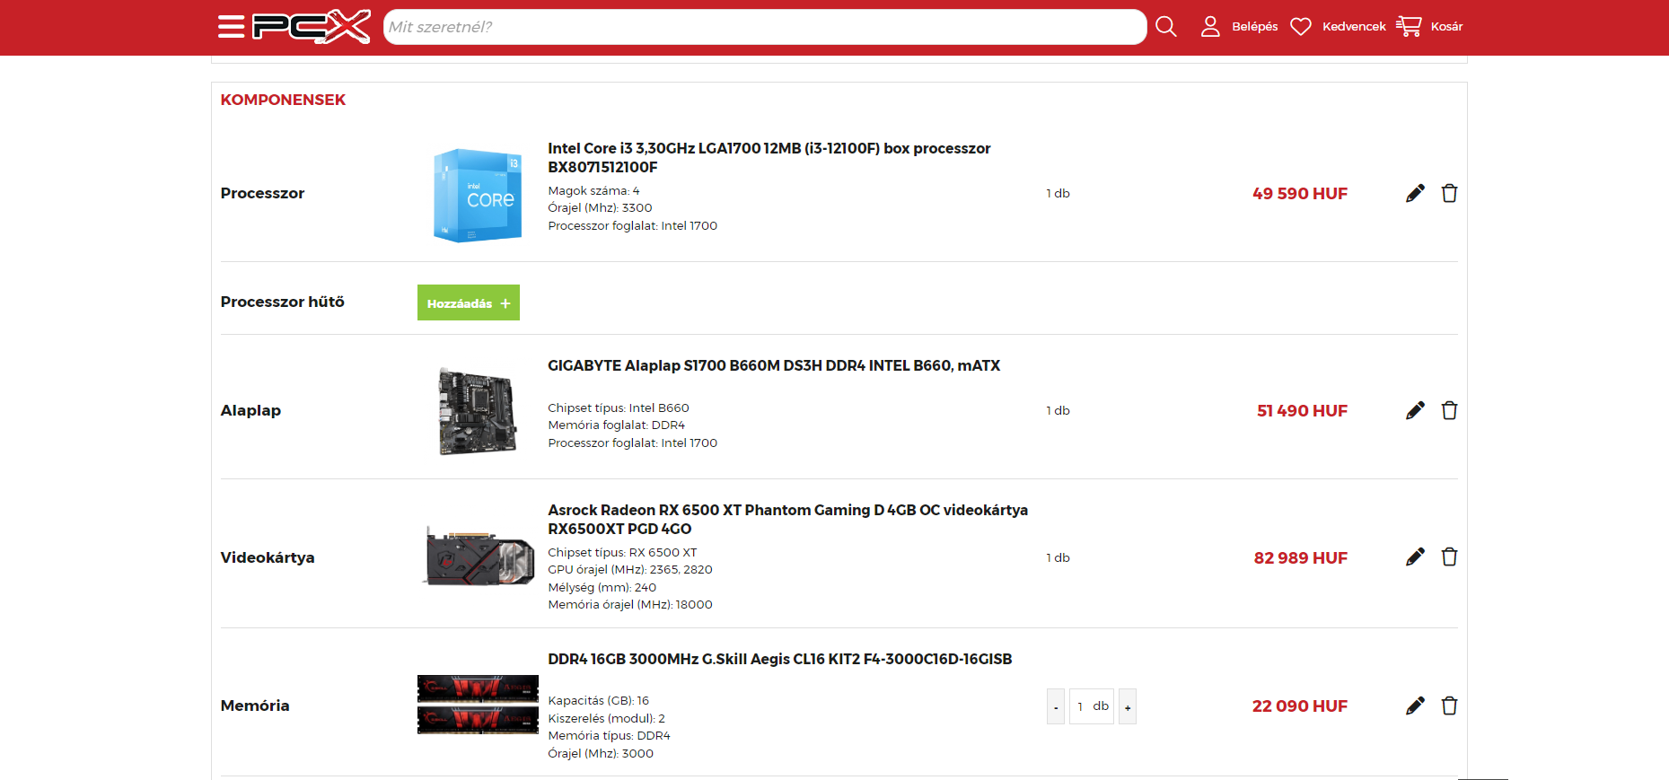The height and width of the screenshot is (780, 1669).
Task: Open the hamburger menu icon
Action: 231,27
